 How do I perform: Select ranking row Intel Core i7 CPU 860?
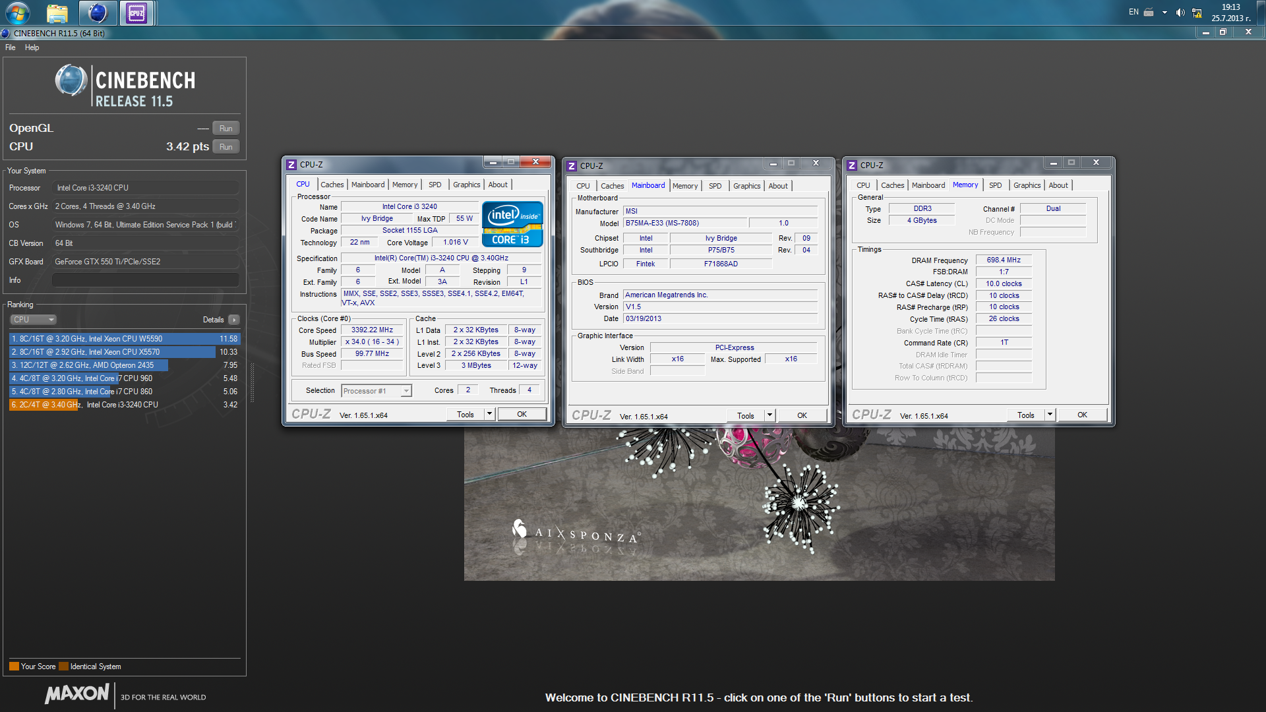click(x=125, y=392)
